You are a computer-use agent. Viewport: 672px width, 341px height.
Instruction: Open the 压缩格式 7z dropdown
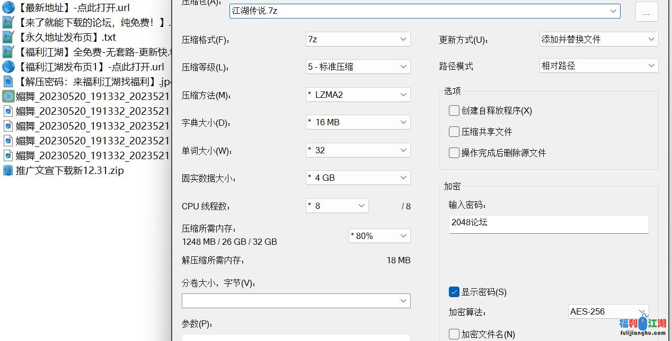[358, 39]
